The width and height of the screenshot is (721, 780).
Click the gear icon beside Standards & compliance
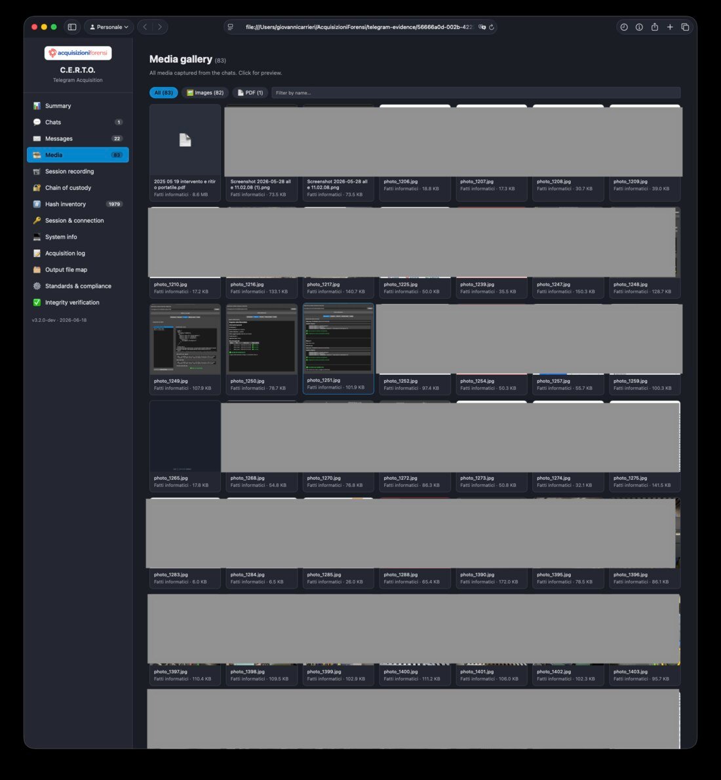[x=37, y=286]
